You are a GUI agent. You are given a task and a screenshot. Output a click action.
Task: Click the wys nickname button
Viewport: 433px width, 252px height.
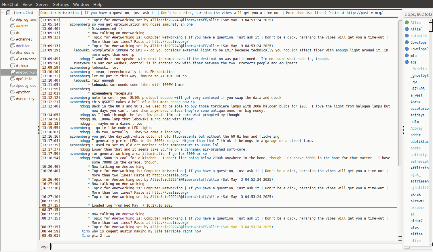pos(44,247)
